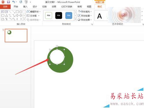Grab the rotation handle above the white circle
144x108 pixels.
coord(57,46)
